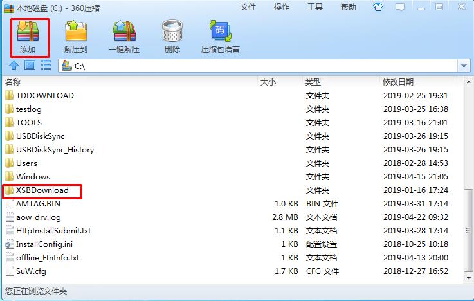This screenshot has width=474, height=301.
Task: Open the 工具 (Tools) menu
Action: 315,7
